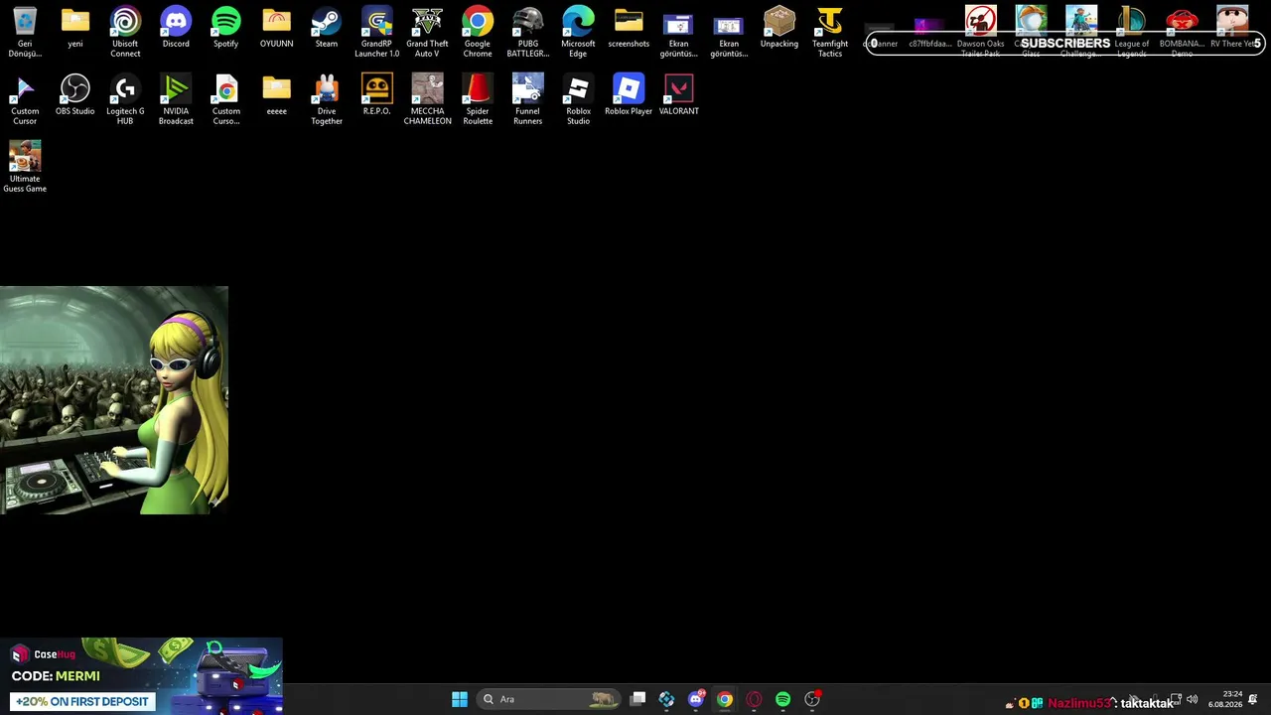Open Custom Cursor app with arrow icon
This screenshot has width=1271, height=715.
click(x=25, y=99)
